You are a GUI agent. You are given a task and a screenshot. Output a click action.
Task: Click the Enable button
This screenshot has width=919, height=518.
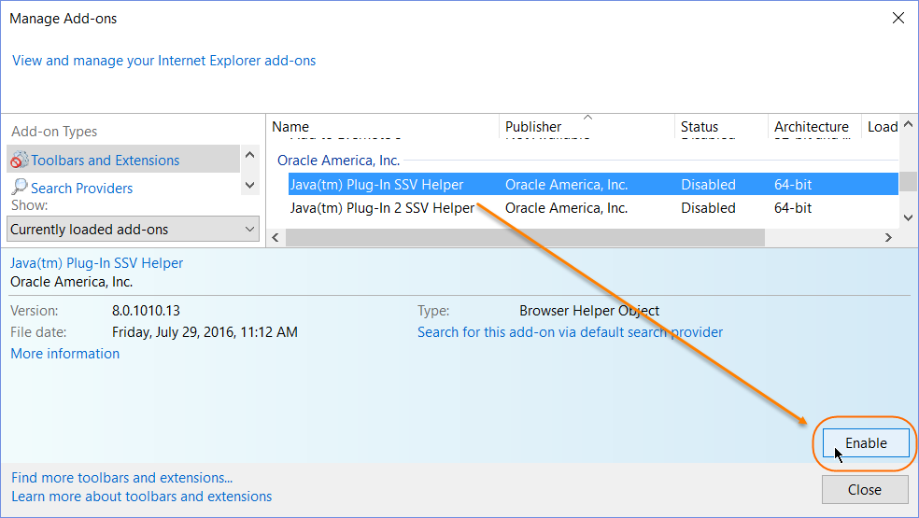tap(866, 443)
